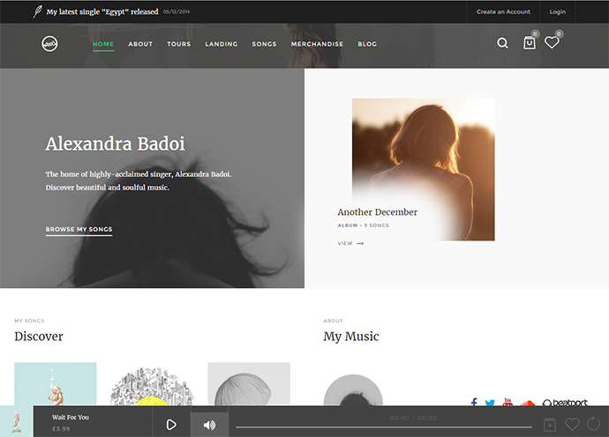Viewport: 609px width, 437px height.
Task: Open the Songs menu item
Action: [264, 44]
